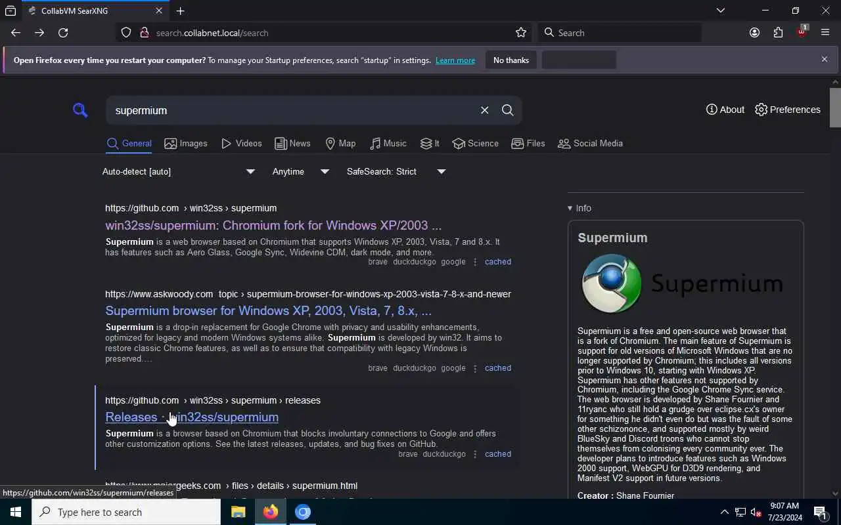This screenshot has height=525, width=841.
Task: Open Supermium browser askwoody result
Action: (268, 310)
